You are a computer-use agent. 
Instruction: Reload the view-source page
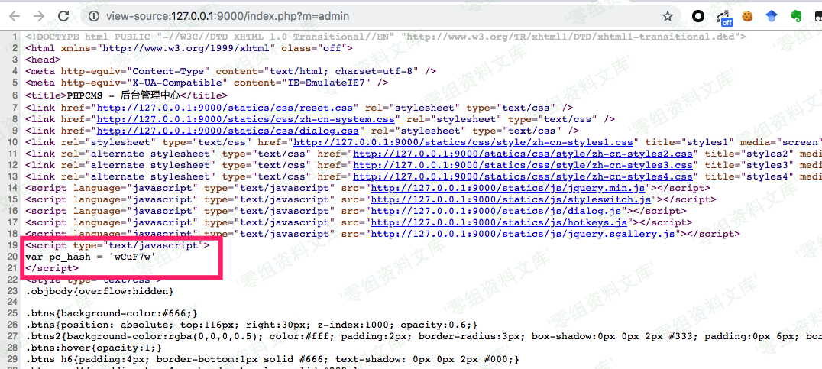point(63,15)
